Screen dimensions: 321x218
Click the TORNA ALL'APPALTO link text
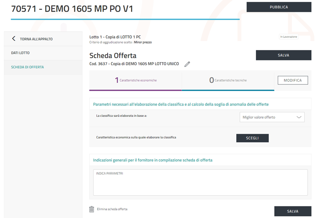tap(36, 39)
